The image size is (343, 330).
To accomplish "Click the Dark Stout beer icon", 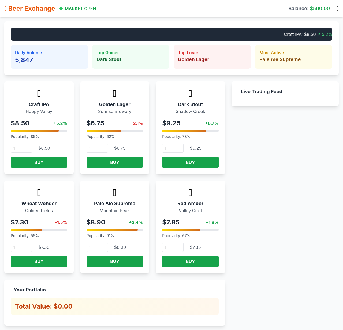I will [190, 93].
